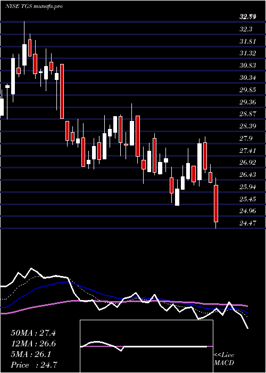Screen dimensions: 266x373
Task: Click the 28.39 price axis label
Action: tap(247, 126)
